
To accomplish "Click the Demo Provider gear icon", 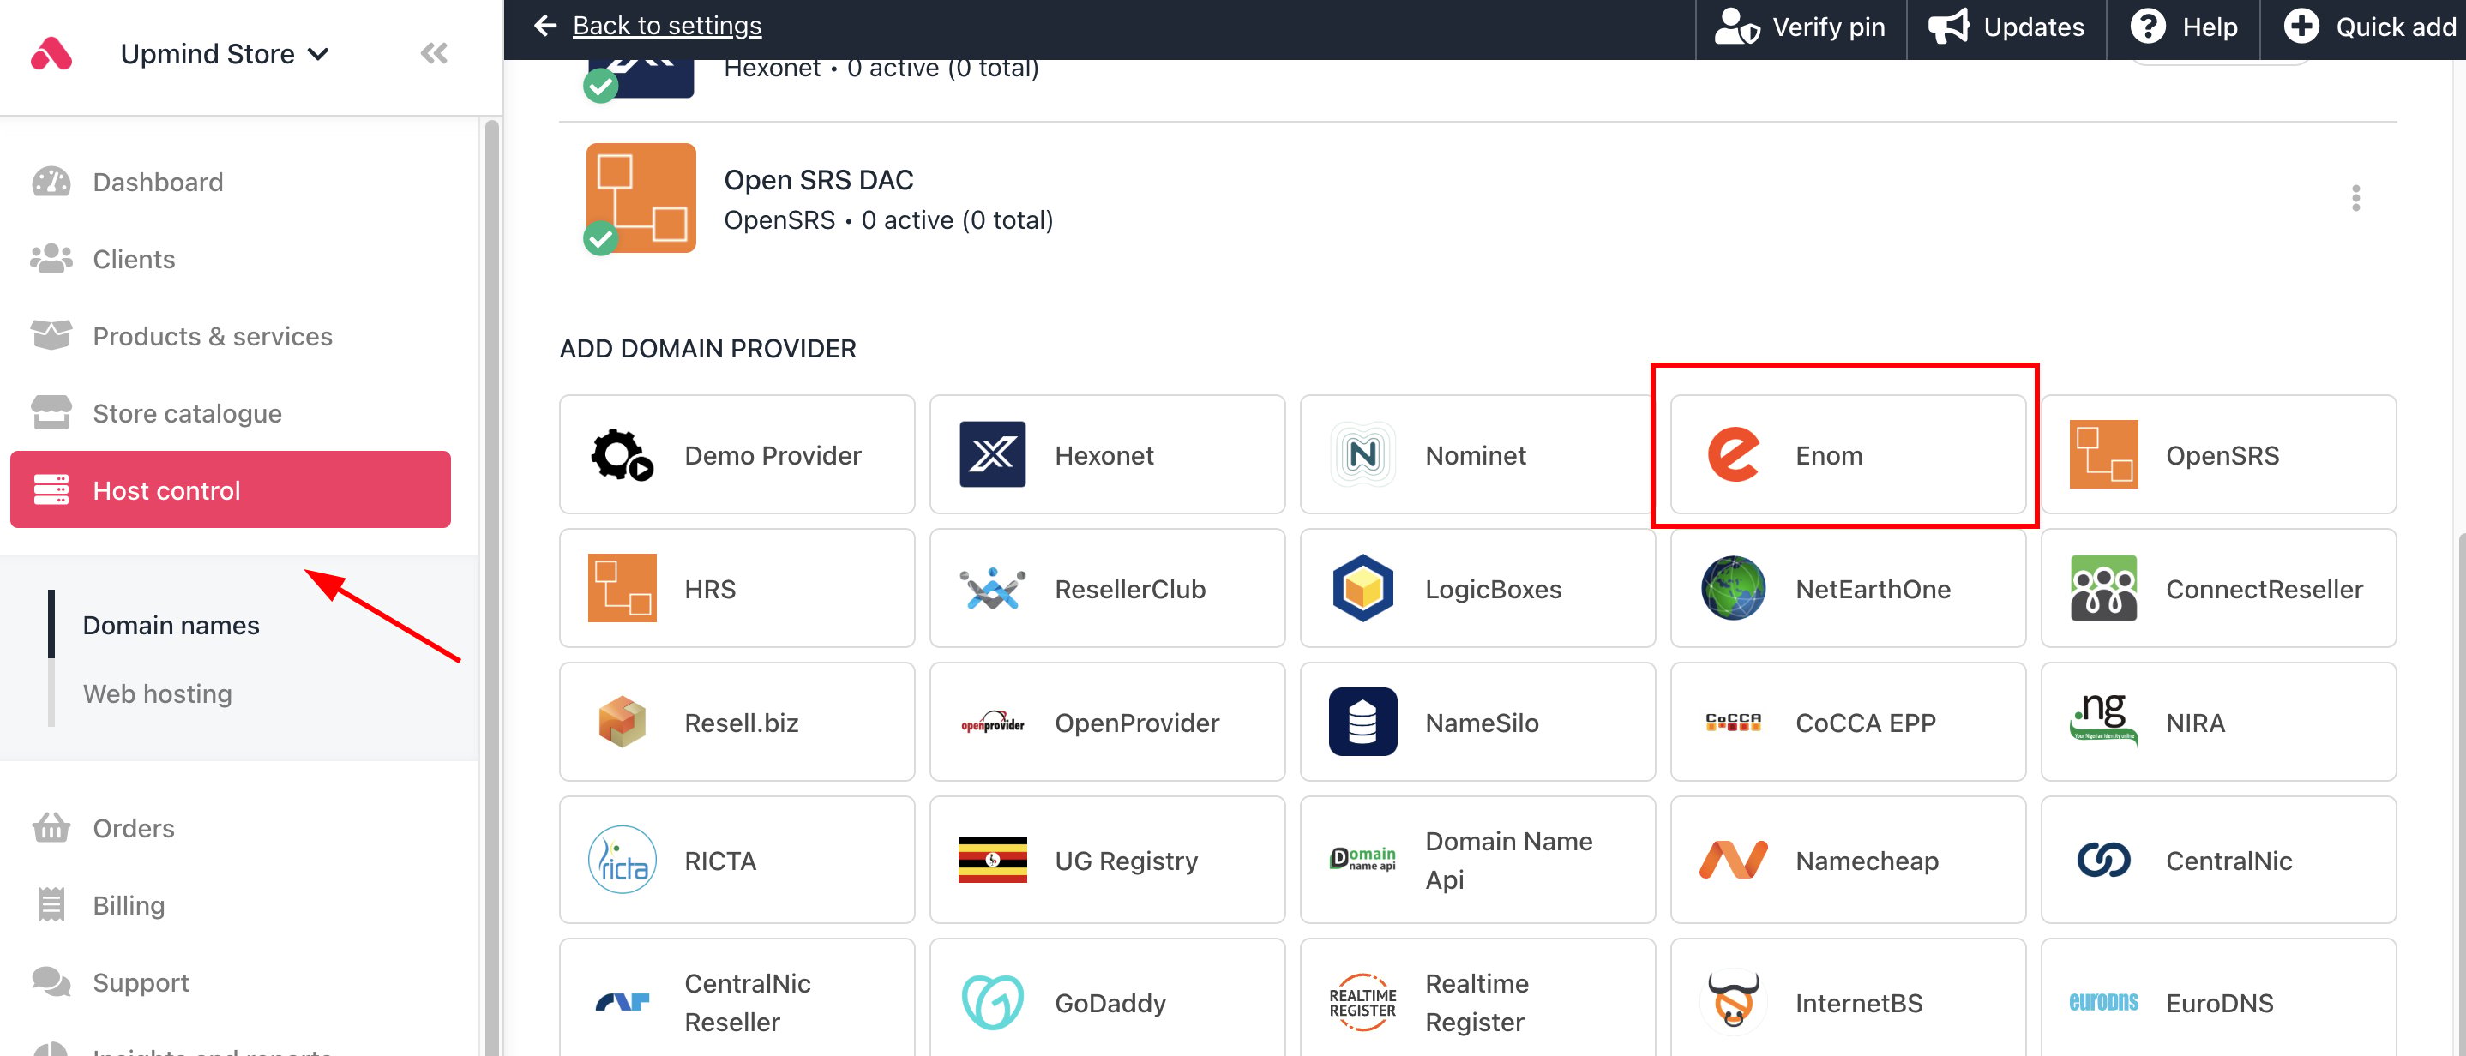I will click(x=623, y=455).
